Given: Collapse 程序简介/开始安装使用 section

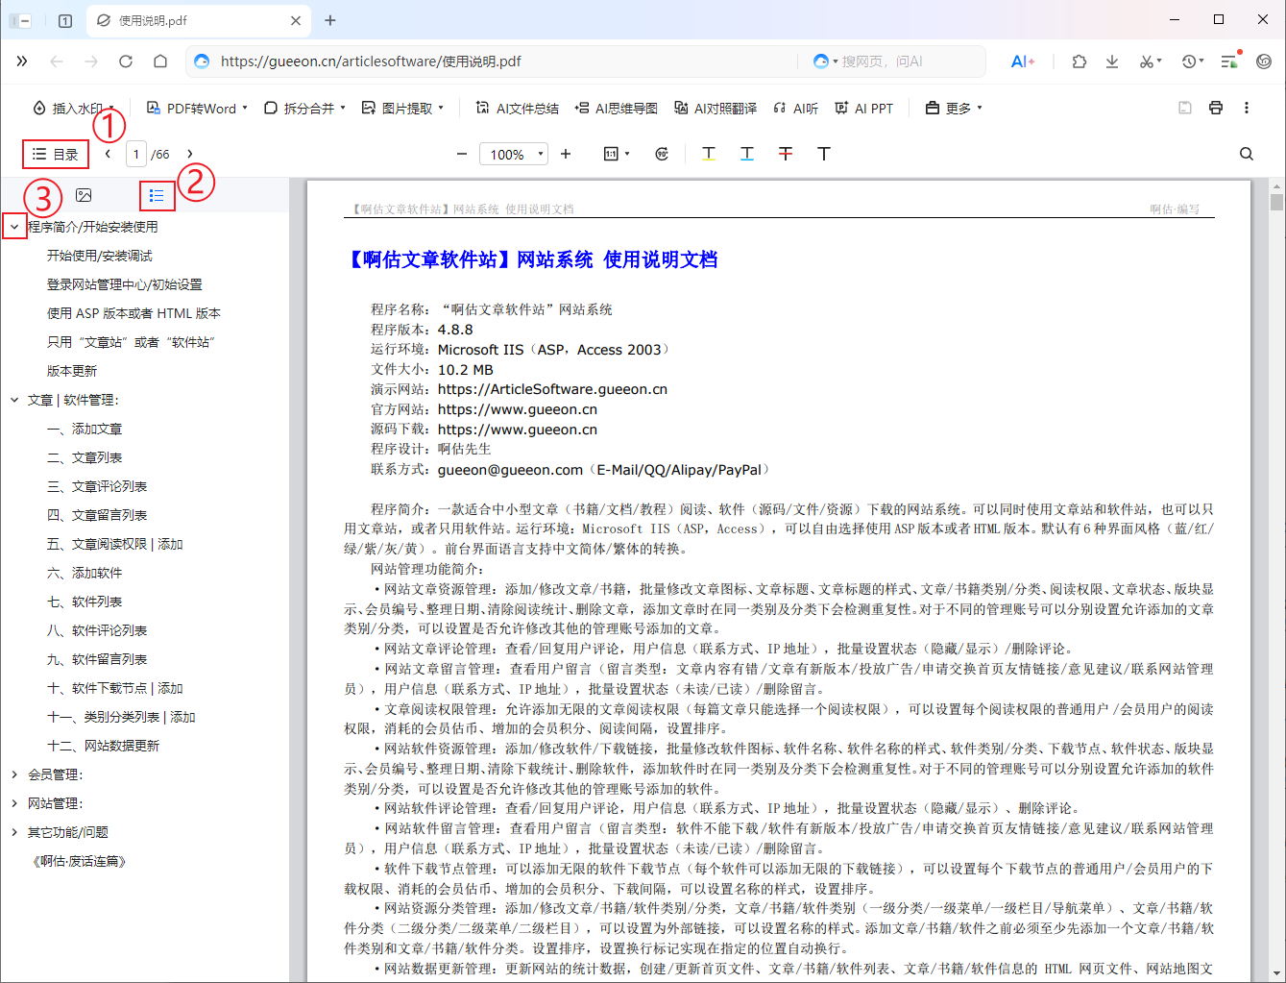Looking at the screenshot, I should coord(14,227).
